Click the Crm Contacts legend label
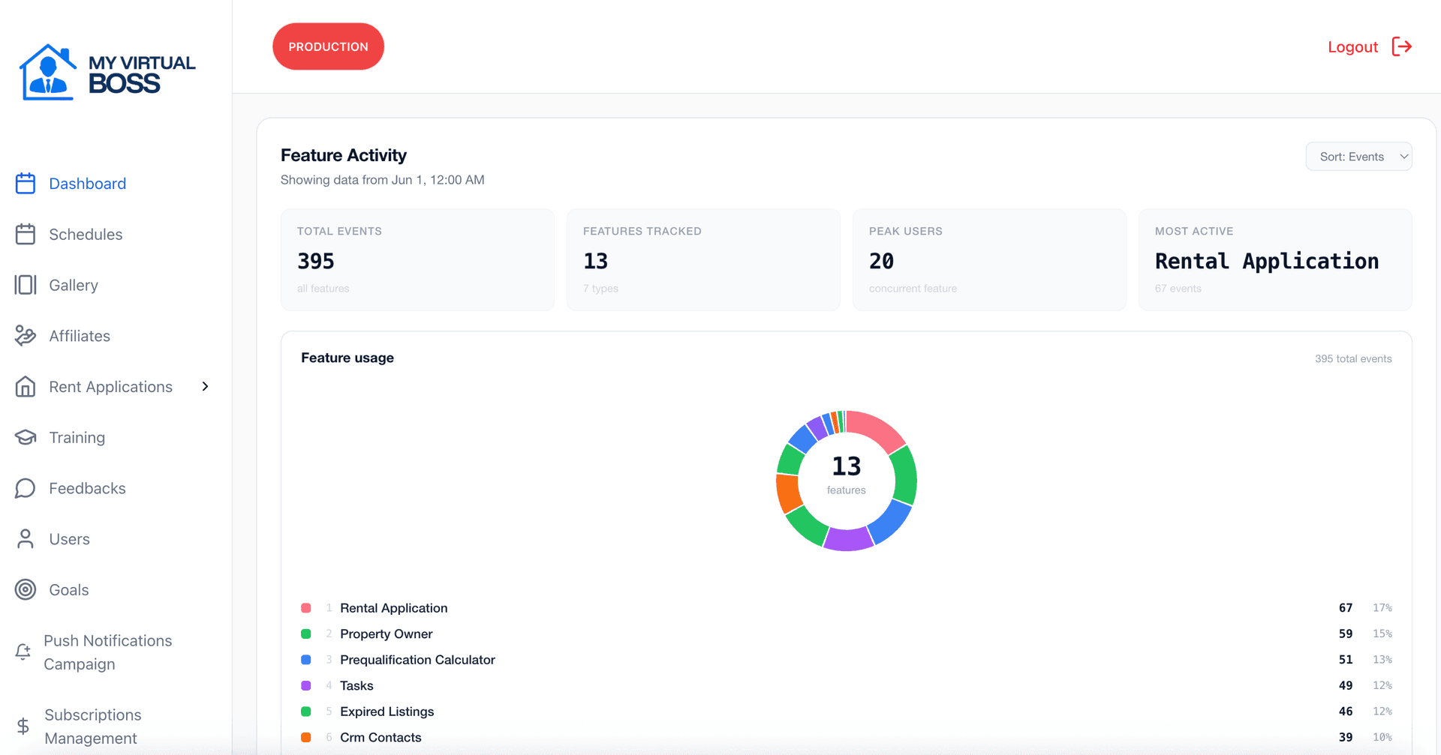The height and width of the screenshot is (755, 1441). point(381,738)
